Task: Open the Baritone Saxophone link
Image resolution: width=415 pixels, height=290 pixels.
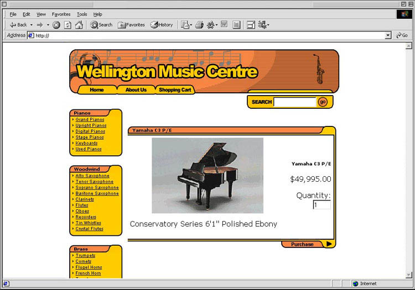Action: click(x=97, y=193)
